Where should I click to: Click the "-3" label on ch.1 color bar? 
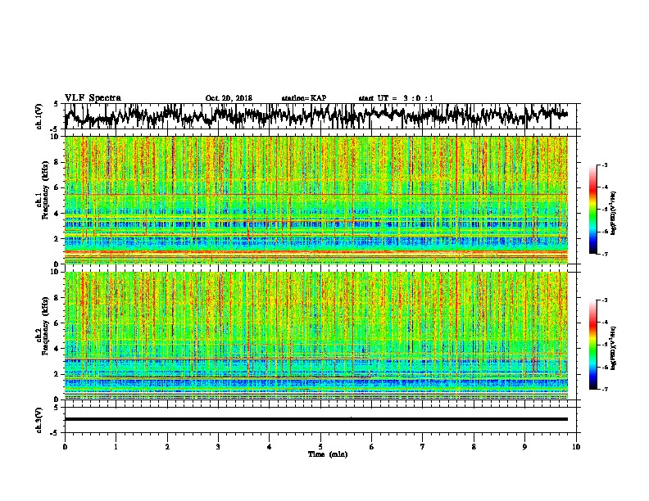click(604, 165)
